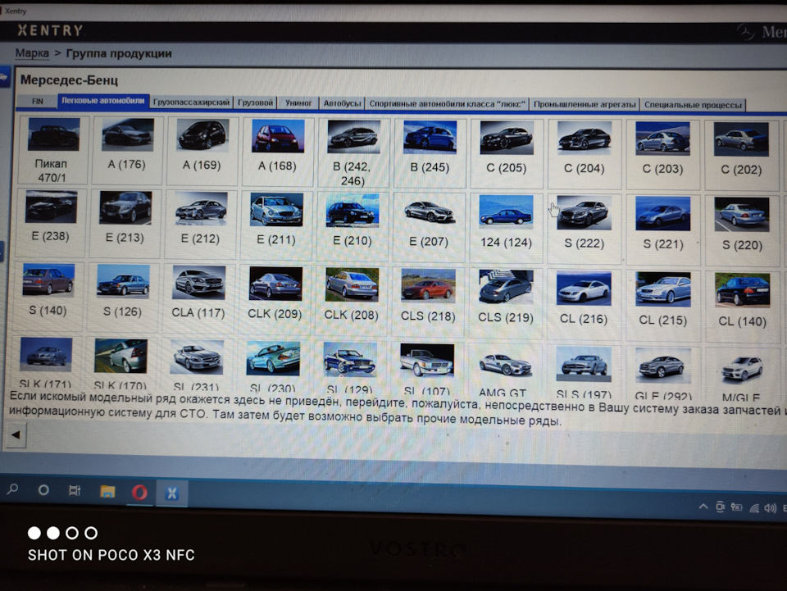Viewport: 787px width, 591px height.
Task: Open the C (204) model tile
Action: (584, 155)
